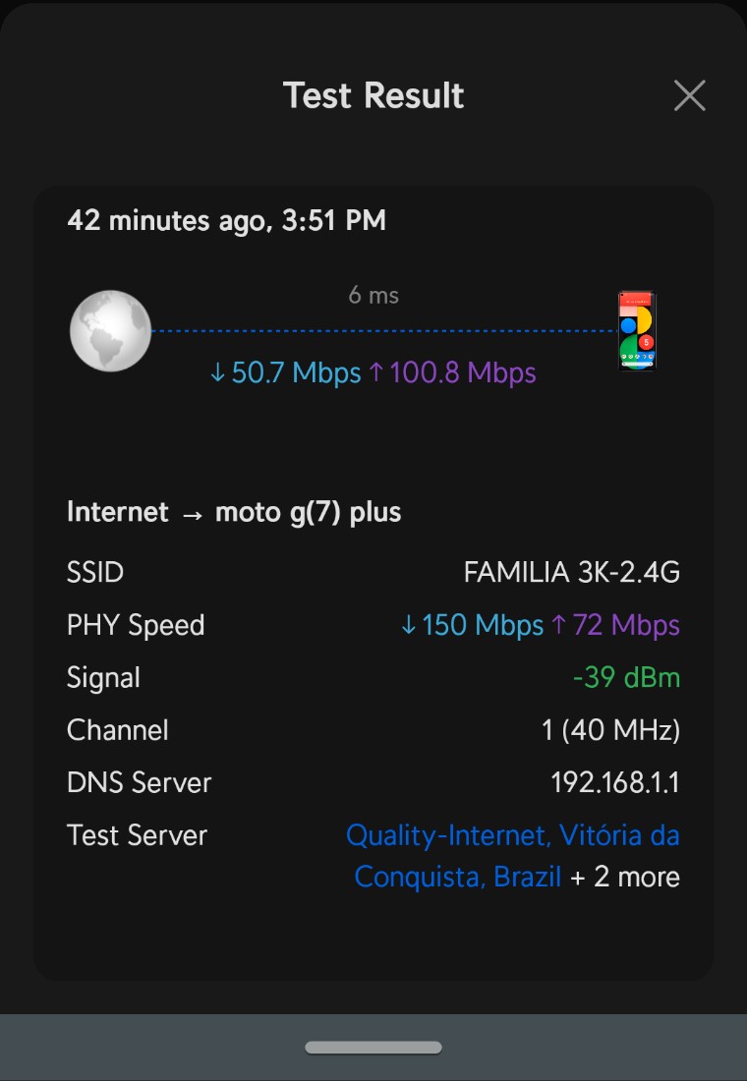
Task: Tap the Internet → moto g(7) plus heading
Action: [234, 512]
